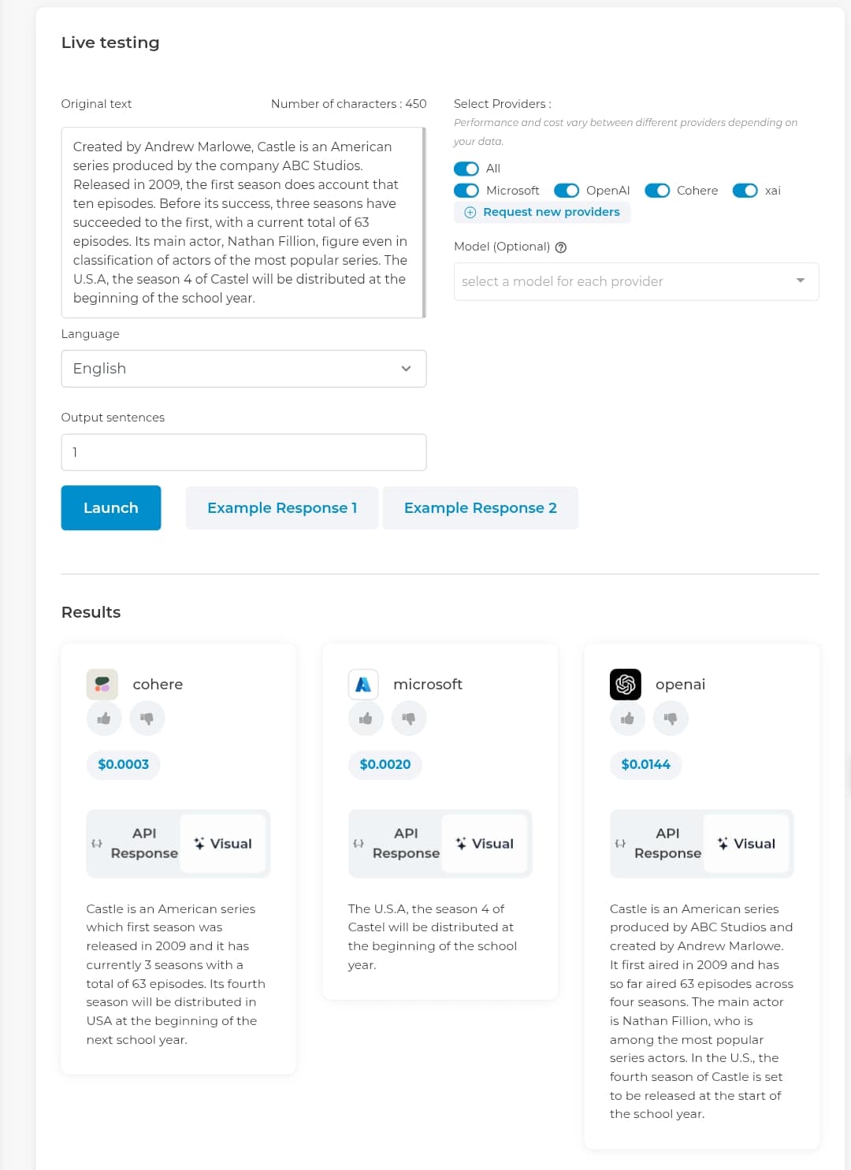Like the openai result with thumbs up

pyautogui.click(x=627, y=719)
